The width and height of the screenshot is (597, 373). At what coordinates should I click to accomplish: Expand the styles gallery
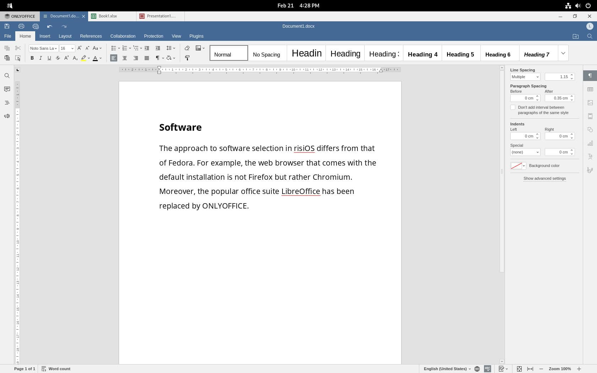coord(563,53)
